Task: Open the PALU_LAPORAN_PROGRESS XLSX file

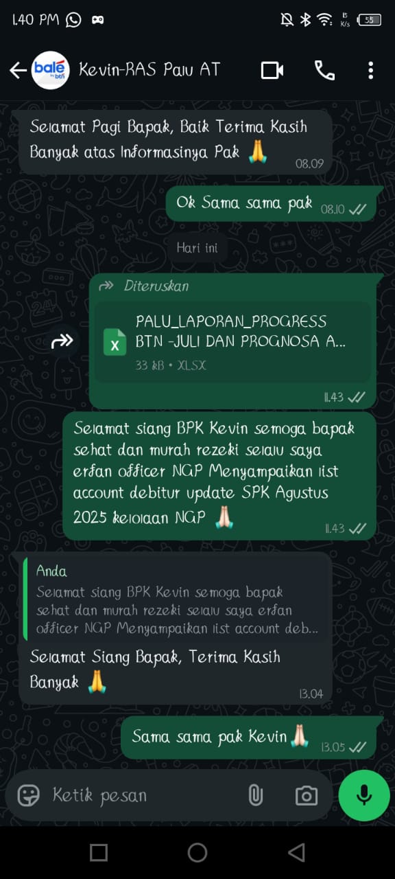Action: pos(233,342)
